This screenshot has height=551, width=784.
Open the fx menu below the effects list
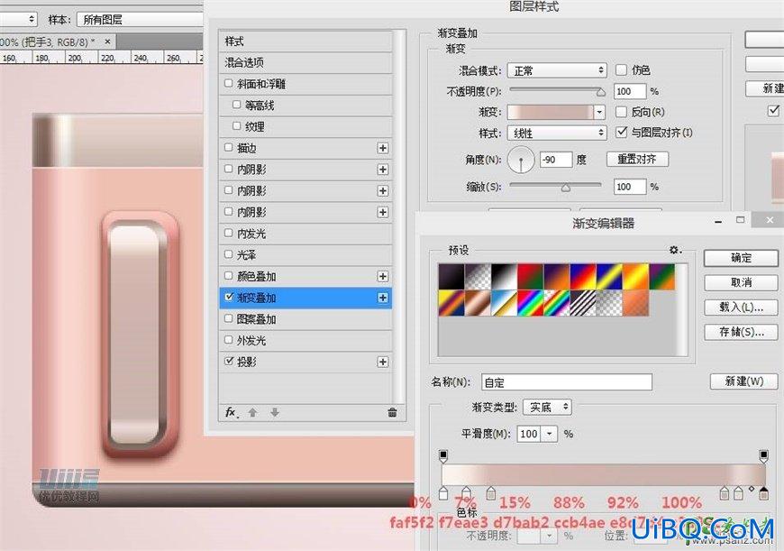[231, 412]
